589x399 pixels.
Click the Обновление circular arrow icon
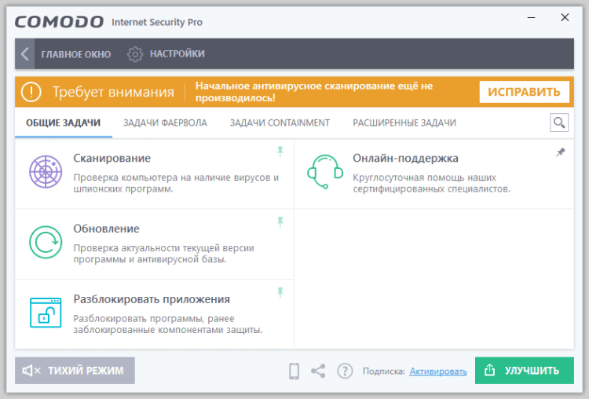[x=45, y=242]
